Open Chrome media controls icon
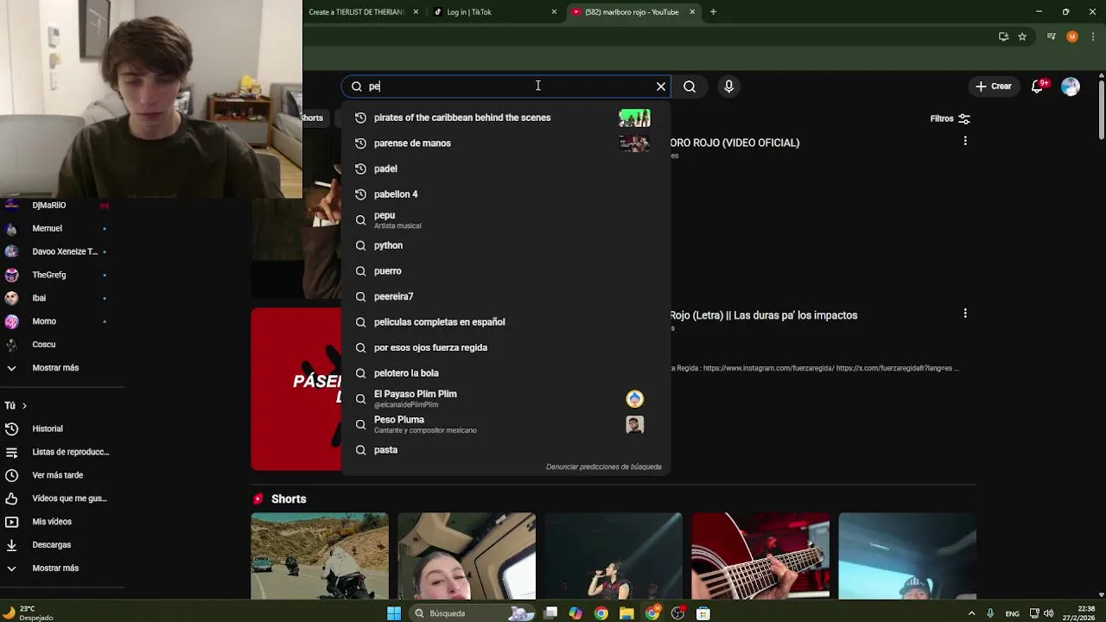The image size is (1106, 622). click(1052, 36)
